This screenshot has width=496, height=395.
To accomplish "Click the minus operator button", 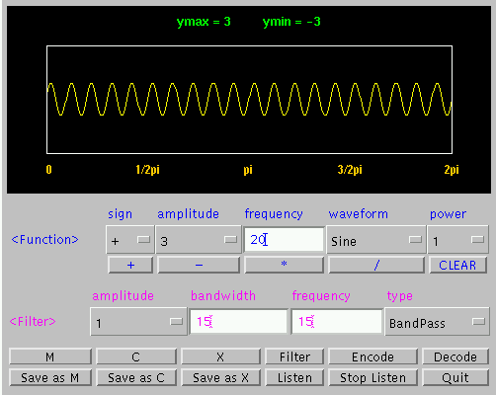I will tap(199, 265).
